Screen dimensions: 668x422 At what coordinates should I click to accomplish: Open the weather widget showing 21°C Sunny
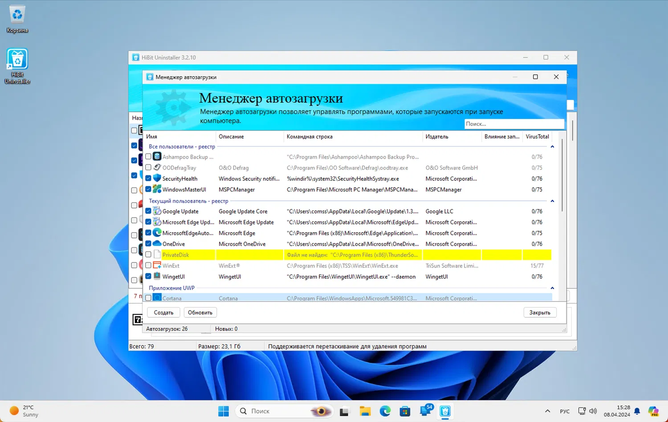[24, 411]
